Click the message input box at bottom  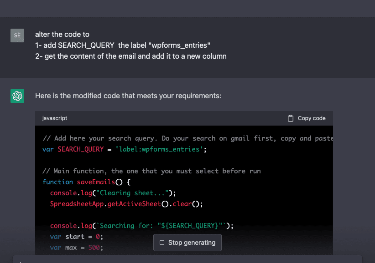187,259
